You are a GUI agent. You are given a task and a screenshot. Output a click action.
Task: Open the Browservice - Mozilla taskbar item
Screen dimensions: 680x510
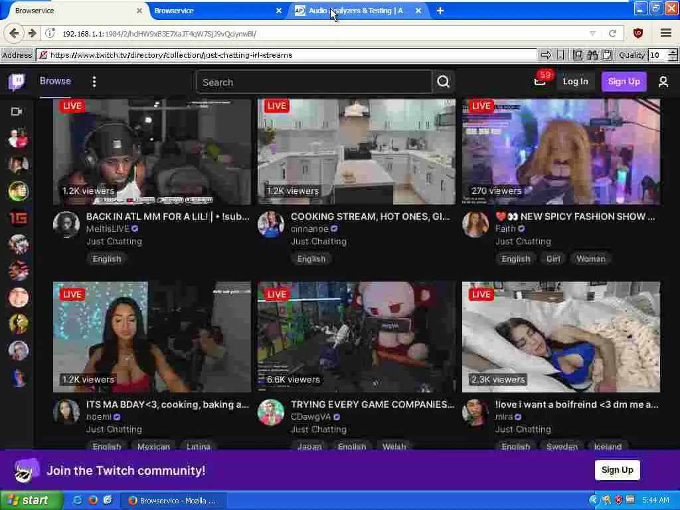(x=173, y=501)
